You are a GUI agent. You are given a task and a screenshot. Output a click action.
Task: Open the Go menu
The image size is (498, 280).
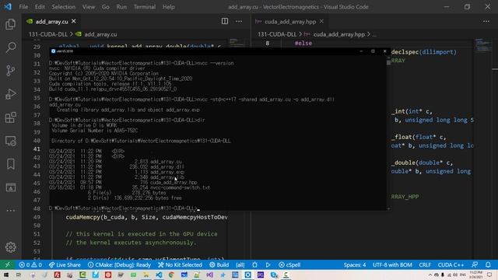point(106,7)
